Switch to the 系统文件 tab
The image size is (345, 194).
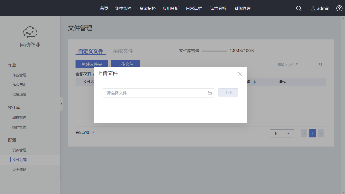[x=123, y=51]
